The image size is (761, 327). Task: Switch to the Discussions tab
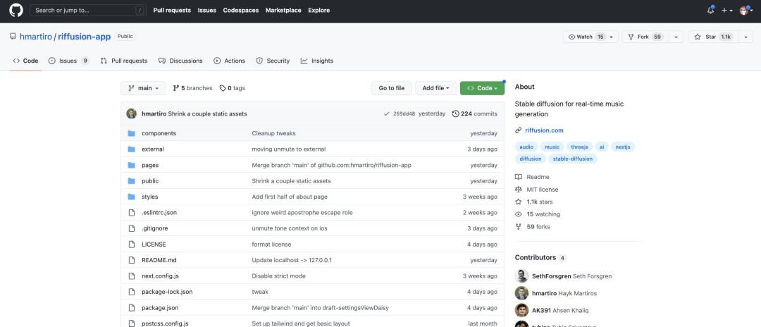(x=180, y=61)
